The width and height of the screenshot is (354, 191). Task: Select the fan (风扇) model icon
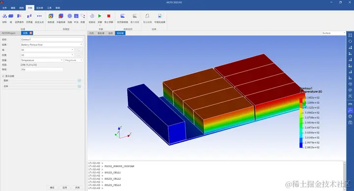70,16
